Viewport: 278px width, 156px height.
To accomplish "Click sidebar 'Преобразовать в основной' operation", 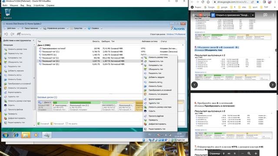I will pos(19,84).
